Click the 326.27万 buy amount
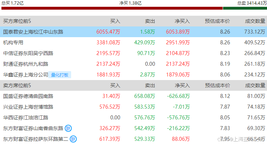This screenshot has height=144, width=267. [x=110, y=128]
